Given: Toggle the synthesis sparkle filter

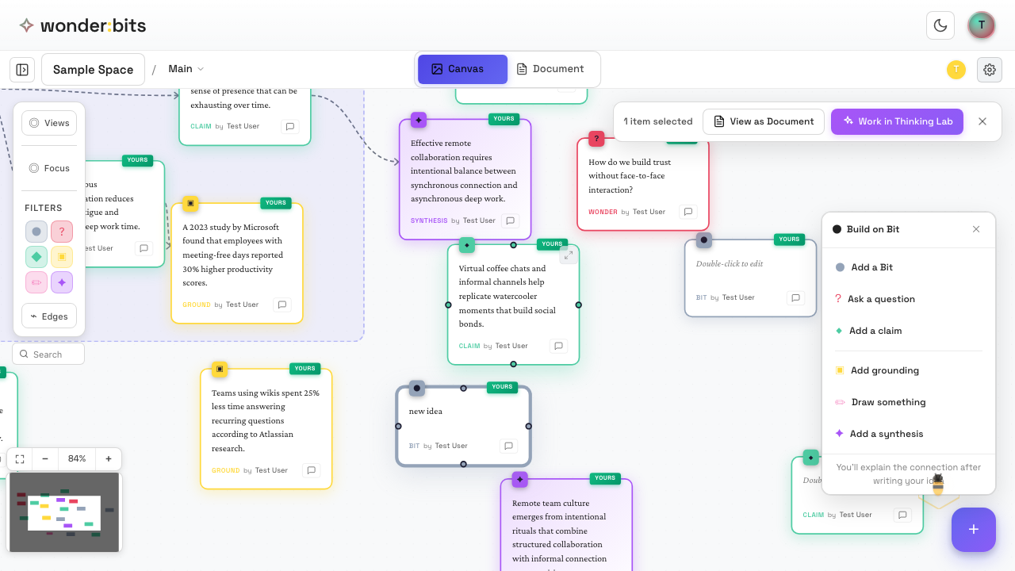Looking at the screenshot, I should (x=62, y=282).
